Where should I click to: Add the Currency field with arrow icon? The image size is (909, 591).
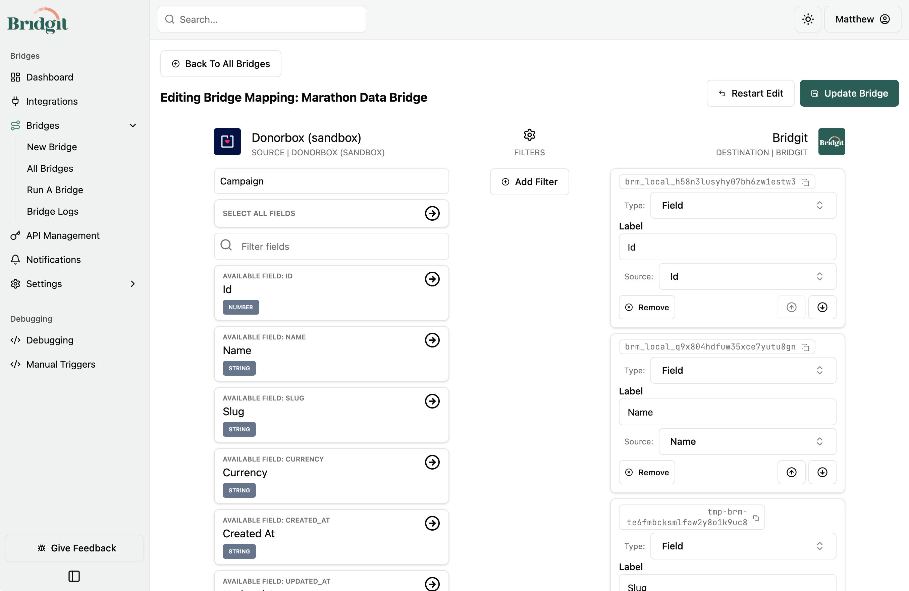pos(432,462)
